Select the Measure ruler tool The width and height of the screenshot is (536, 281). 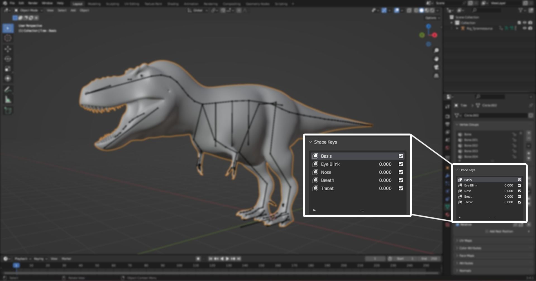[8, 100]
